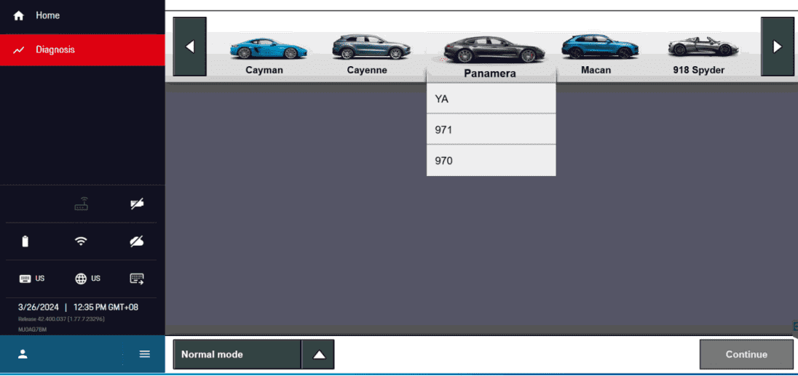Click the cloud offline status icon
The image size is (798, 376).
click(x=137, y=241)
